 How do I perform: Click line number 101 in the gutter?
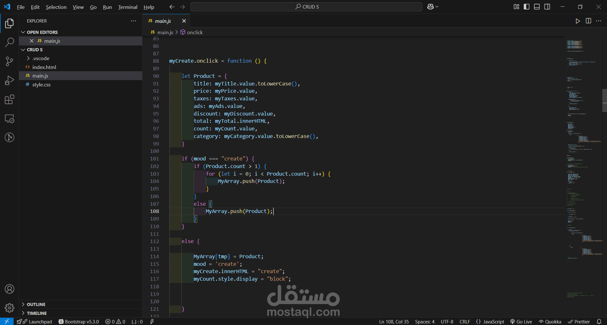(154, 159)
